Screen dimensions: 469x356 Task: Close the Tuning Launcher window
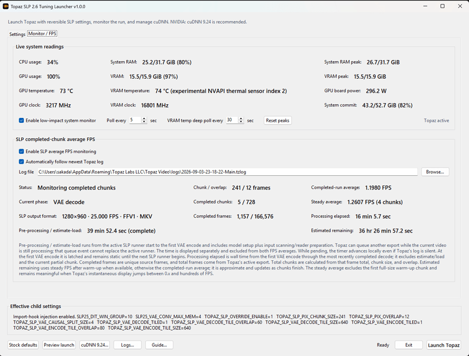coord(460,6)
